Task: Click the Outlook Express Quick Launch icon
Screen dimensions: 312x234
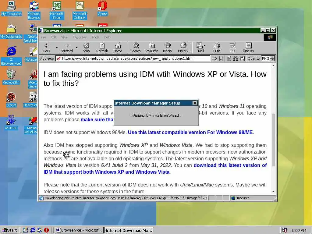Action: (40, 230)
